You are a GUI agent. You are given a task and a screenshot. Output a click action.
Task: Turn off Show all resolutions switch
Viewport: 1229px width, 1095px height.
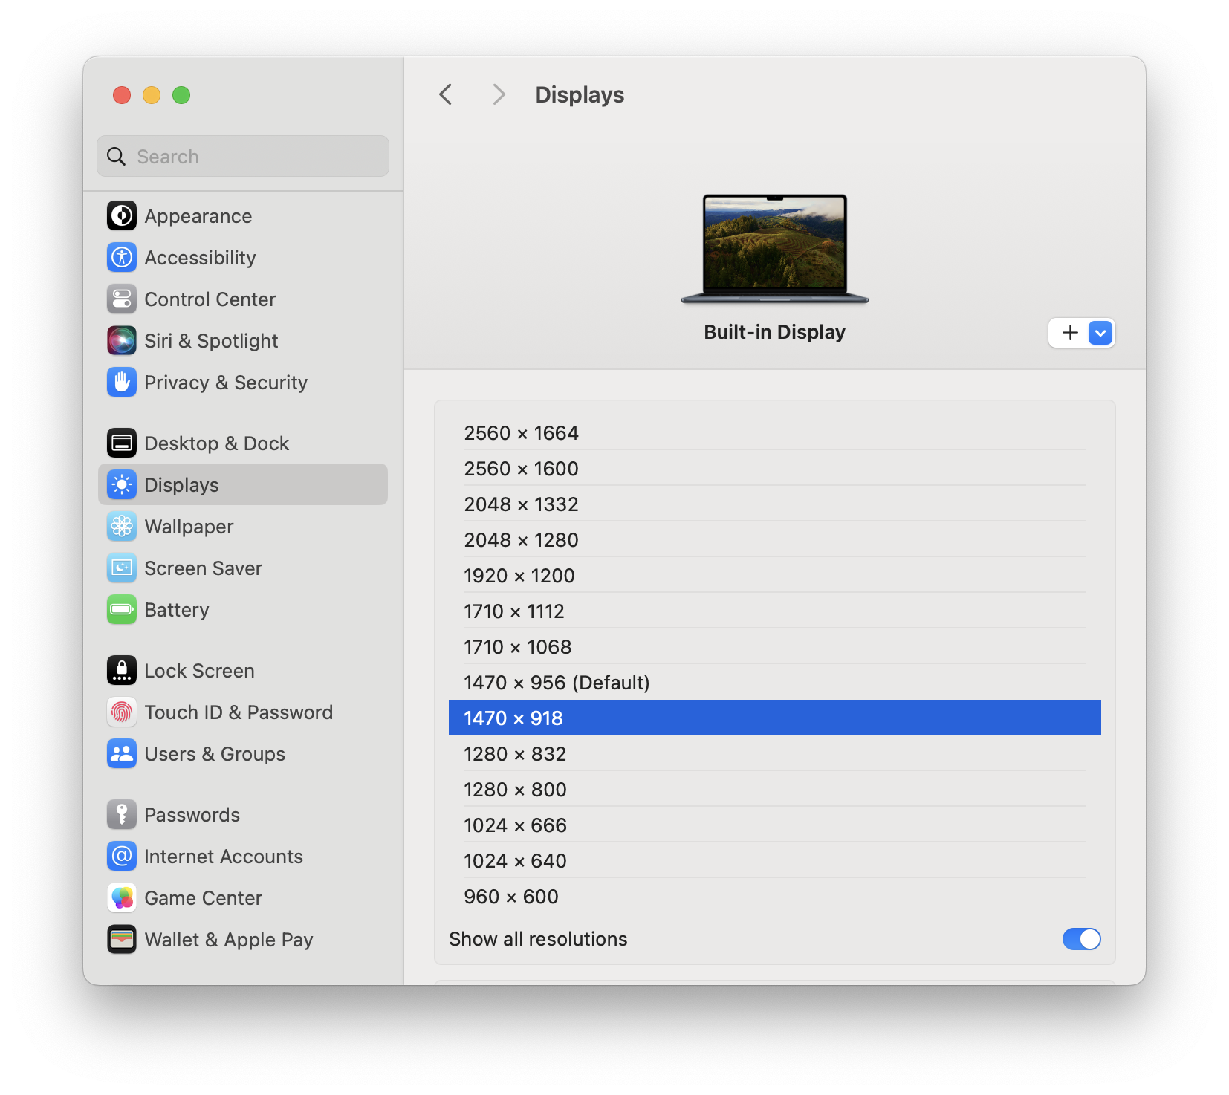click(1081, 939)
